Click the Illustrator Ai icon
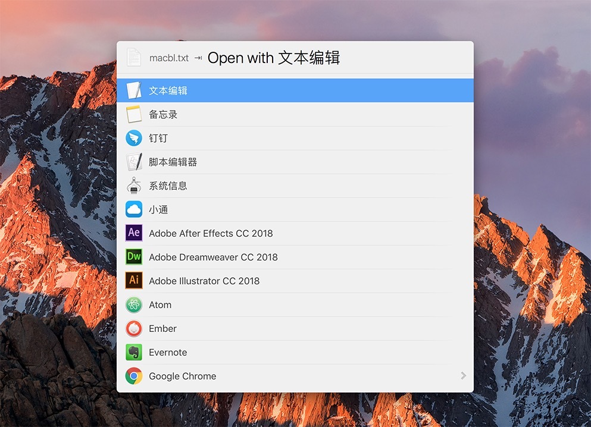The height and width of the screenshot is (427, 591). [x=134, y=281]
